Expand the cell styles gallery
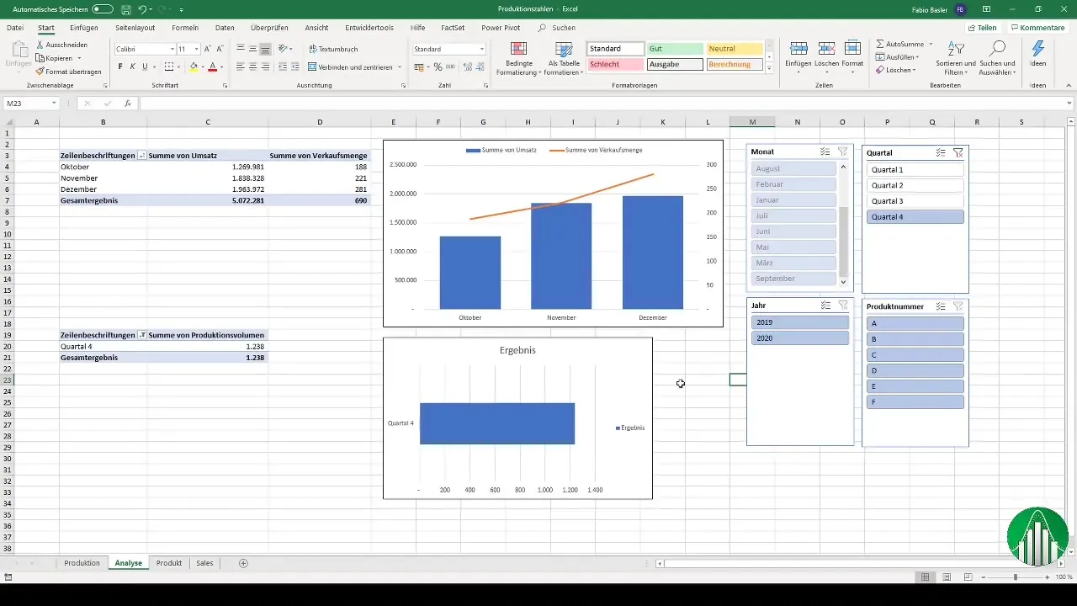 pos(769,69)
